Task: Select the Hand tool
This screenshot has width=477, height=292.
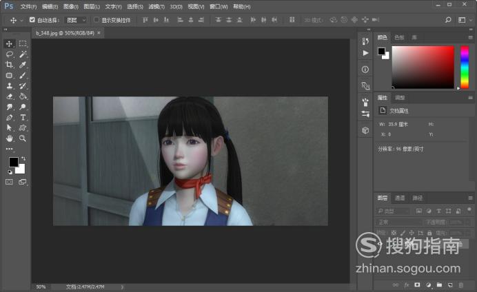Action: [9, 138]
